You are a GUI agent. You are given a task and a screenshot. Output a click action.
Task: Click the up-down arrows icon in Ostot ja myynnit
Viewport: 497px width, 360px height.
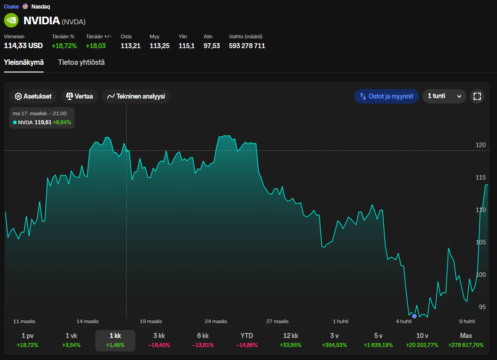tap(363, 96)
